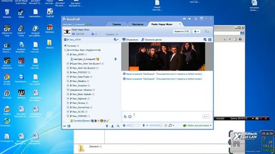The width and height of the screenshot is (275, 154).
Task: Open Warface desktop shortcut
Action: pyautogui.click(x=21, y=94)
